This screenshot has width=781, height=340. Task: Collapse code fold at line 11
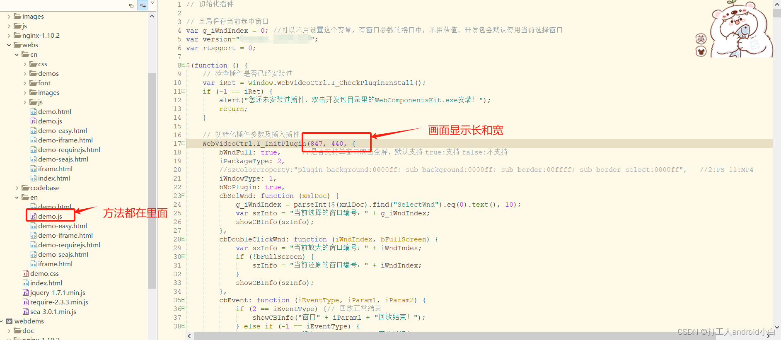[x=183, y=91]
